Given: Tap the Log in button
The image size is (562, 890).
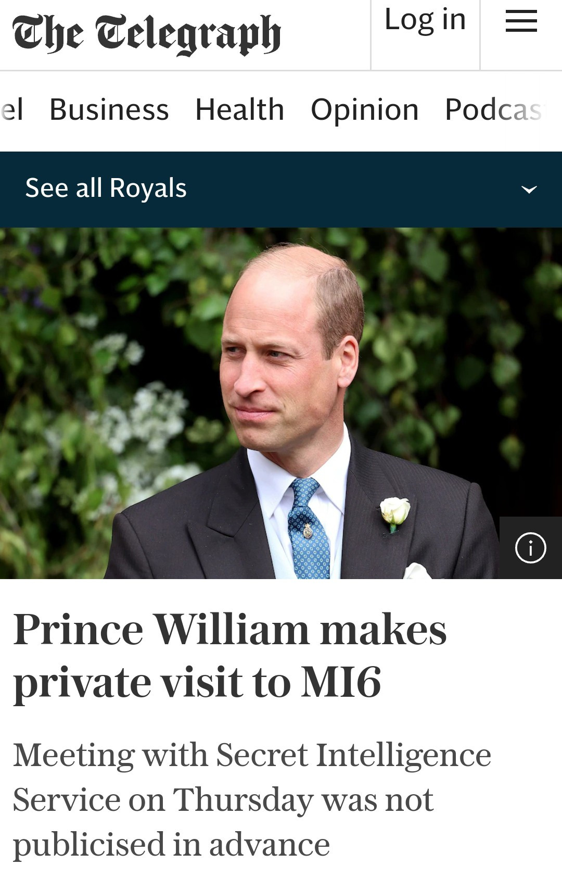Looking at the screenshot, I should 425,21.
